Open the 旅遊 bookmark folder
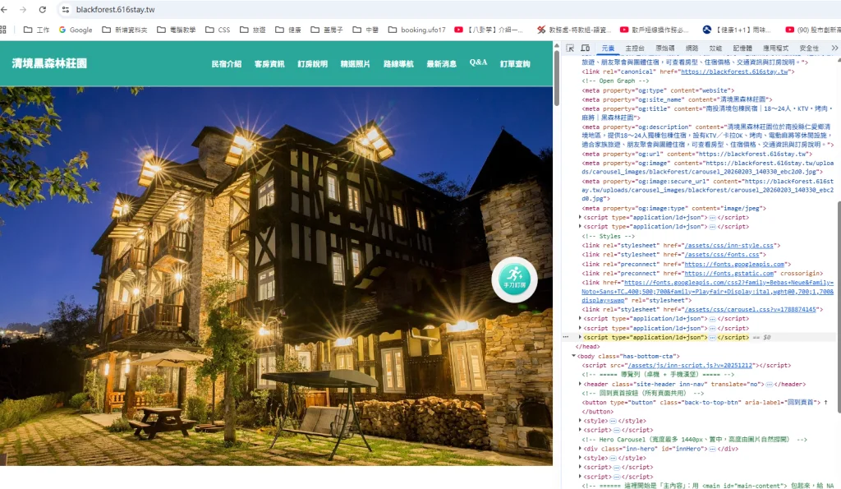The image size is (841, 489). click(x=253, y=30)
